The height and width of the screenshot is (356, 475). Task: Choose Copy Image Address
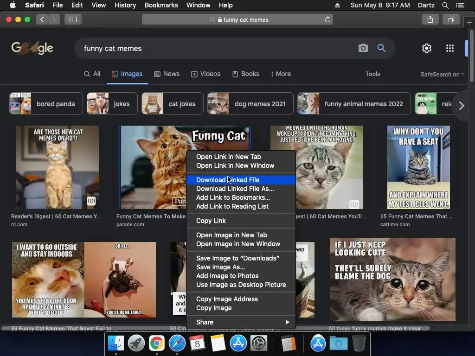tap(241, 299)
